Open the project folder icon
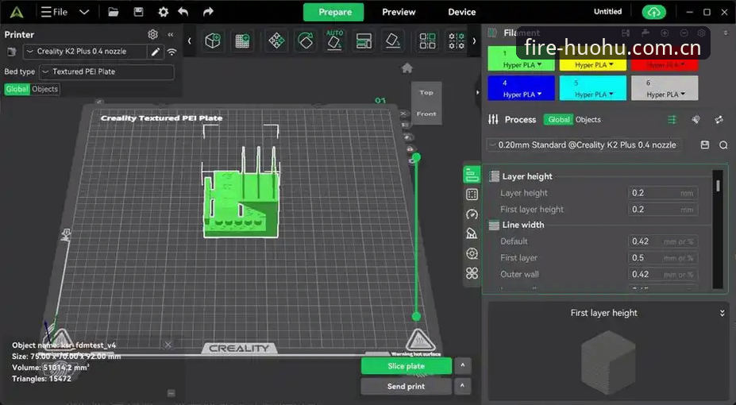This screenshot has height=405, width=736. (113, 12)
